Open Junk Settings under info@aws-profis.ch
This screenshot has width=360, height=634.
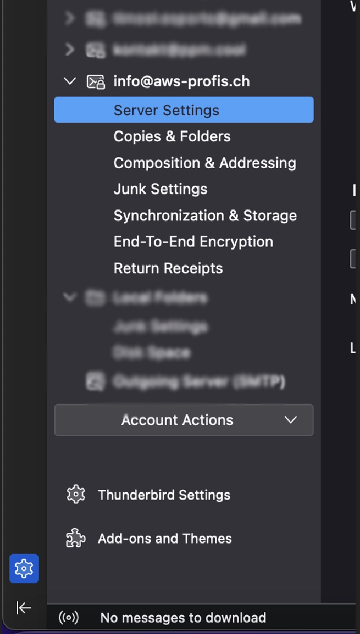[x=160, y=189]
